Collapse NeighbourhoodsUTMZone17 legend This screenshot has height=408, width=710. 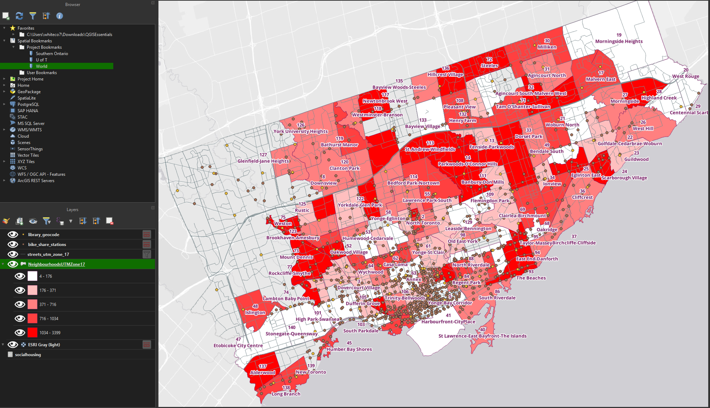coord(3,264)
